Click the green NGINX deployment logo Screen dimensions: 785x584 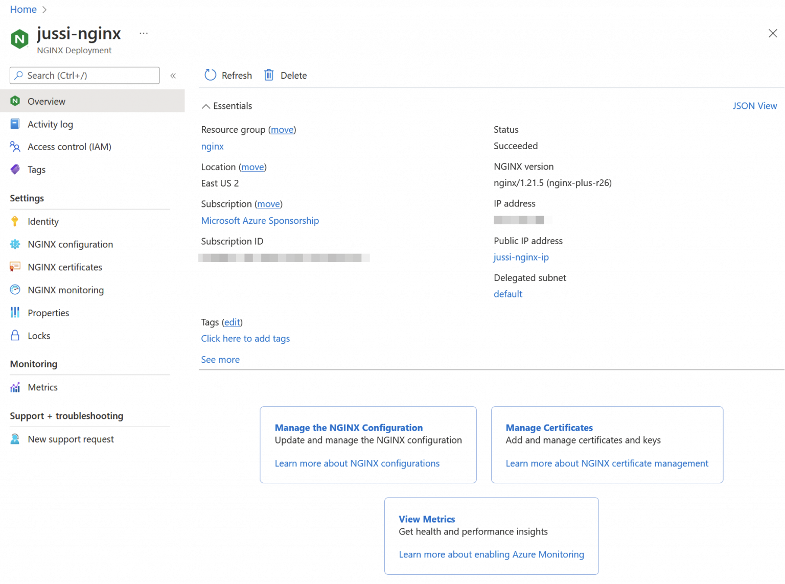19,39
